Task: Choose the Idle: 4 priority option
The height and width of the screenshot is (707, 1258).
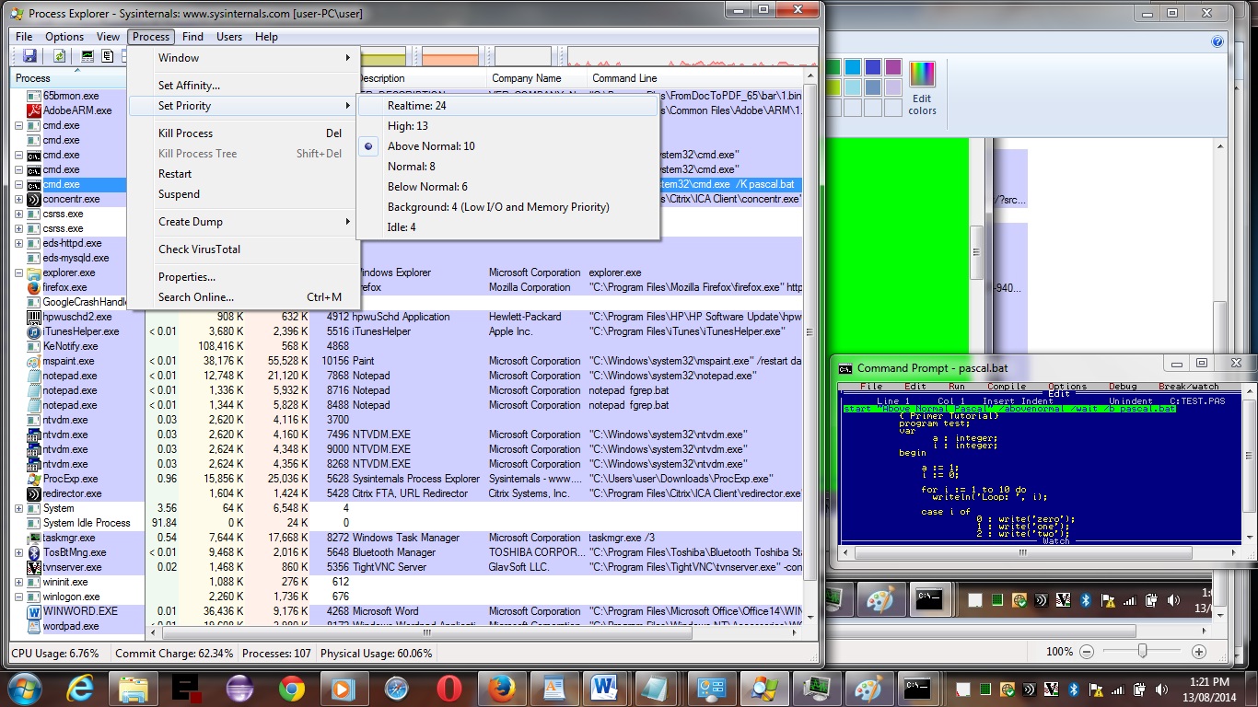Action: [402, 227]
